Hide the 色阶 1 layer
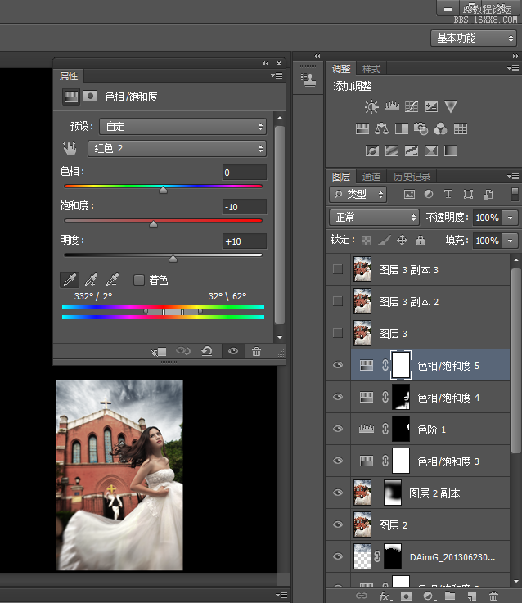This screenshot has width=522, height=603. pos(338,430)
